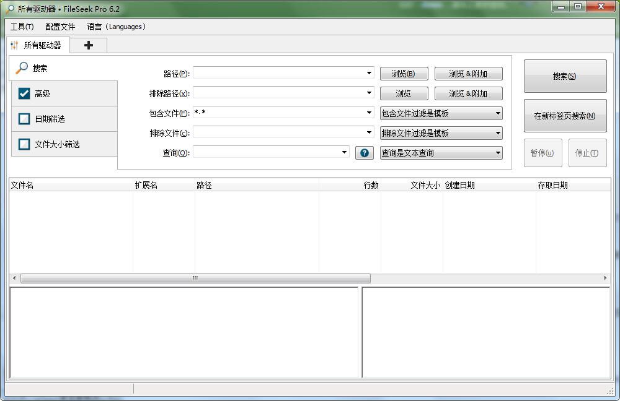Sort results by 行数 column header

coord(350,185)
